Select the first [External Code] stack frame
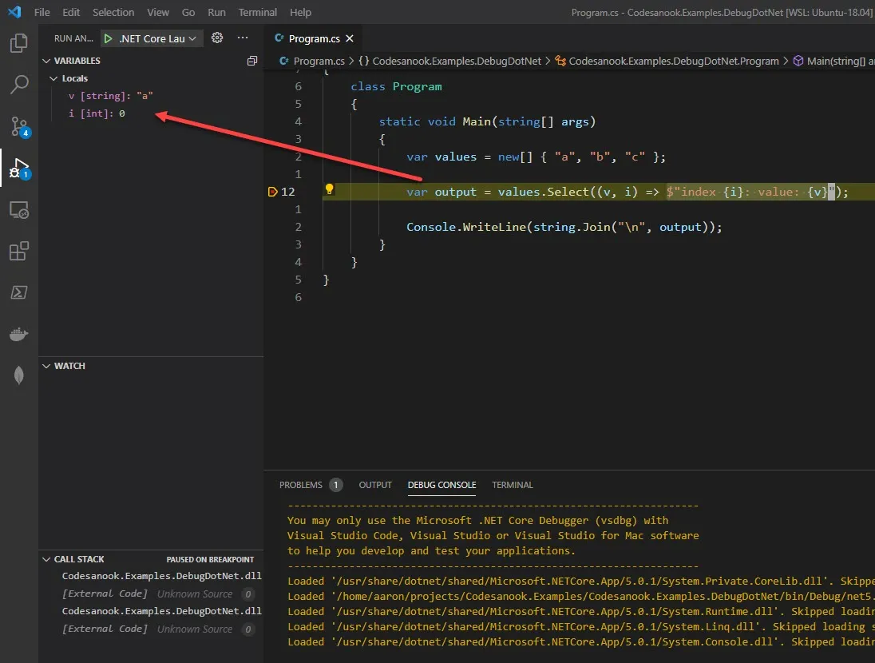The width and height of the screenshot is (875, 663). (105, 594)
